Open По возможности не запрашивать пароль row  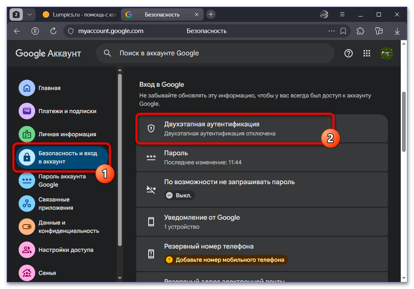coord(262,189)
